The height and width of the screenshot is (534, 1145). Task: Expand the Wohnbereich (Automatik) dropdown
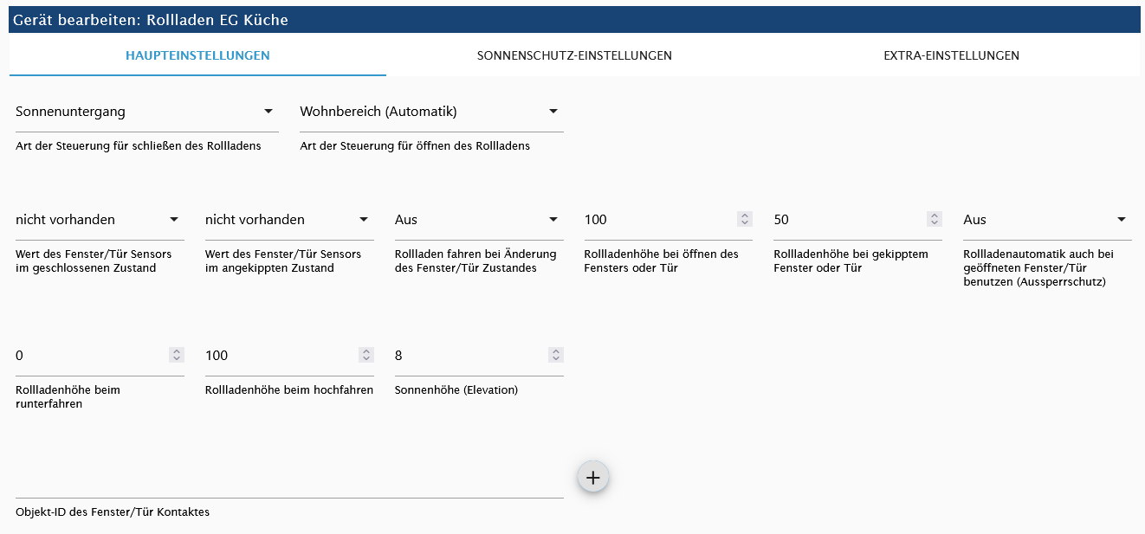(430, 112)
